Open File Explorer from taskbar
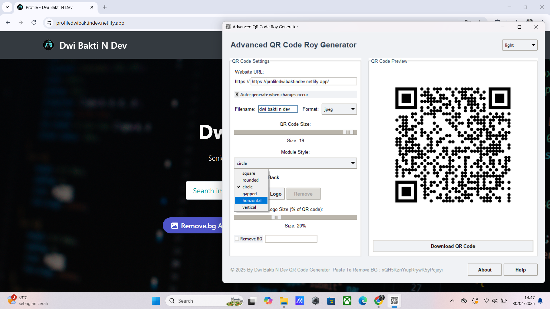Viewport: 550px width, 309px height. click(284, 301)
